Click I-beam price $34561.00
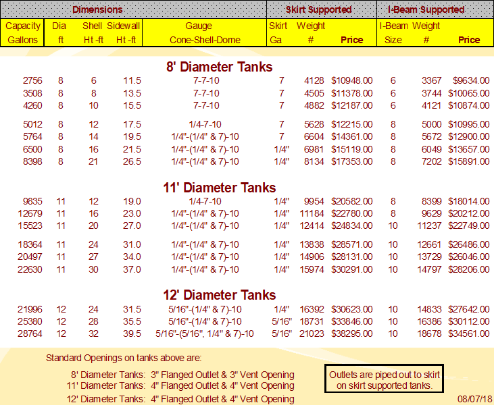494x405 pixels. point(469,333)
